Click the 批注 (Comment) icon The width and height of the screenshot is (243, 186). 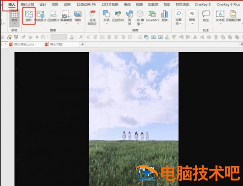[206, 16]
